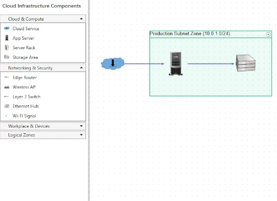This screenshot has height=201, width=277.
Task: Click the Layer 3 Switch label text
Action: click(27, 97)
